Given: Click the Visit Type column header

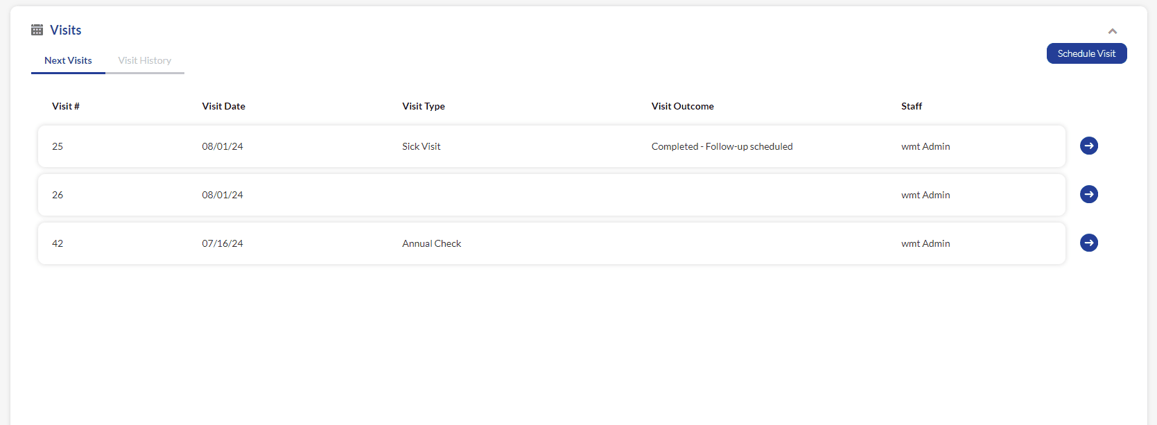Looking at the screenshot, I should point(424,106).
